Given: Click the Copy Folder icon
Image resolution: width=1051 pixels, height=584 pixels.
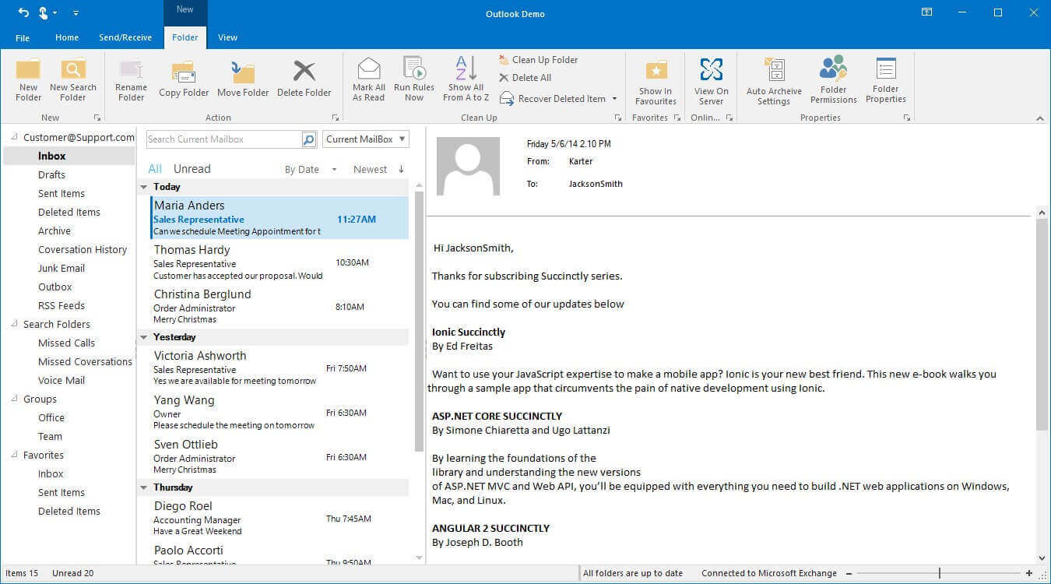Looking at the screenshot, I should (184, 72).
